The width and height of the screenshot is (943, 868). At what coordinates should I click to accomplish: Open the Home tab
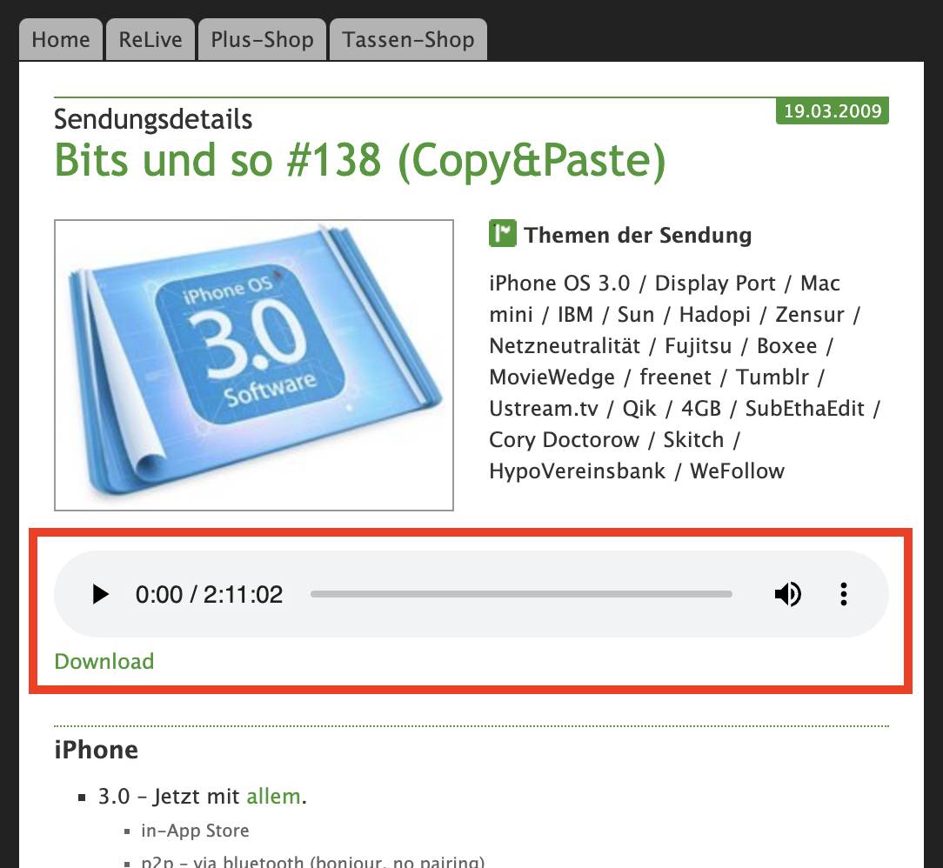(x=61, y=40)
